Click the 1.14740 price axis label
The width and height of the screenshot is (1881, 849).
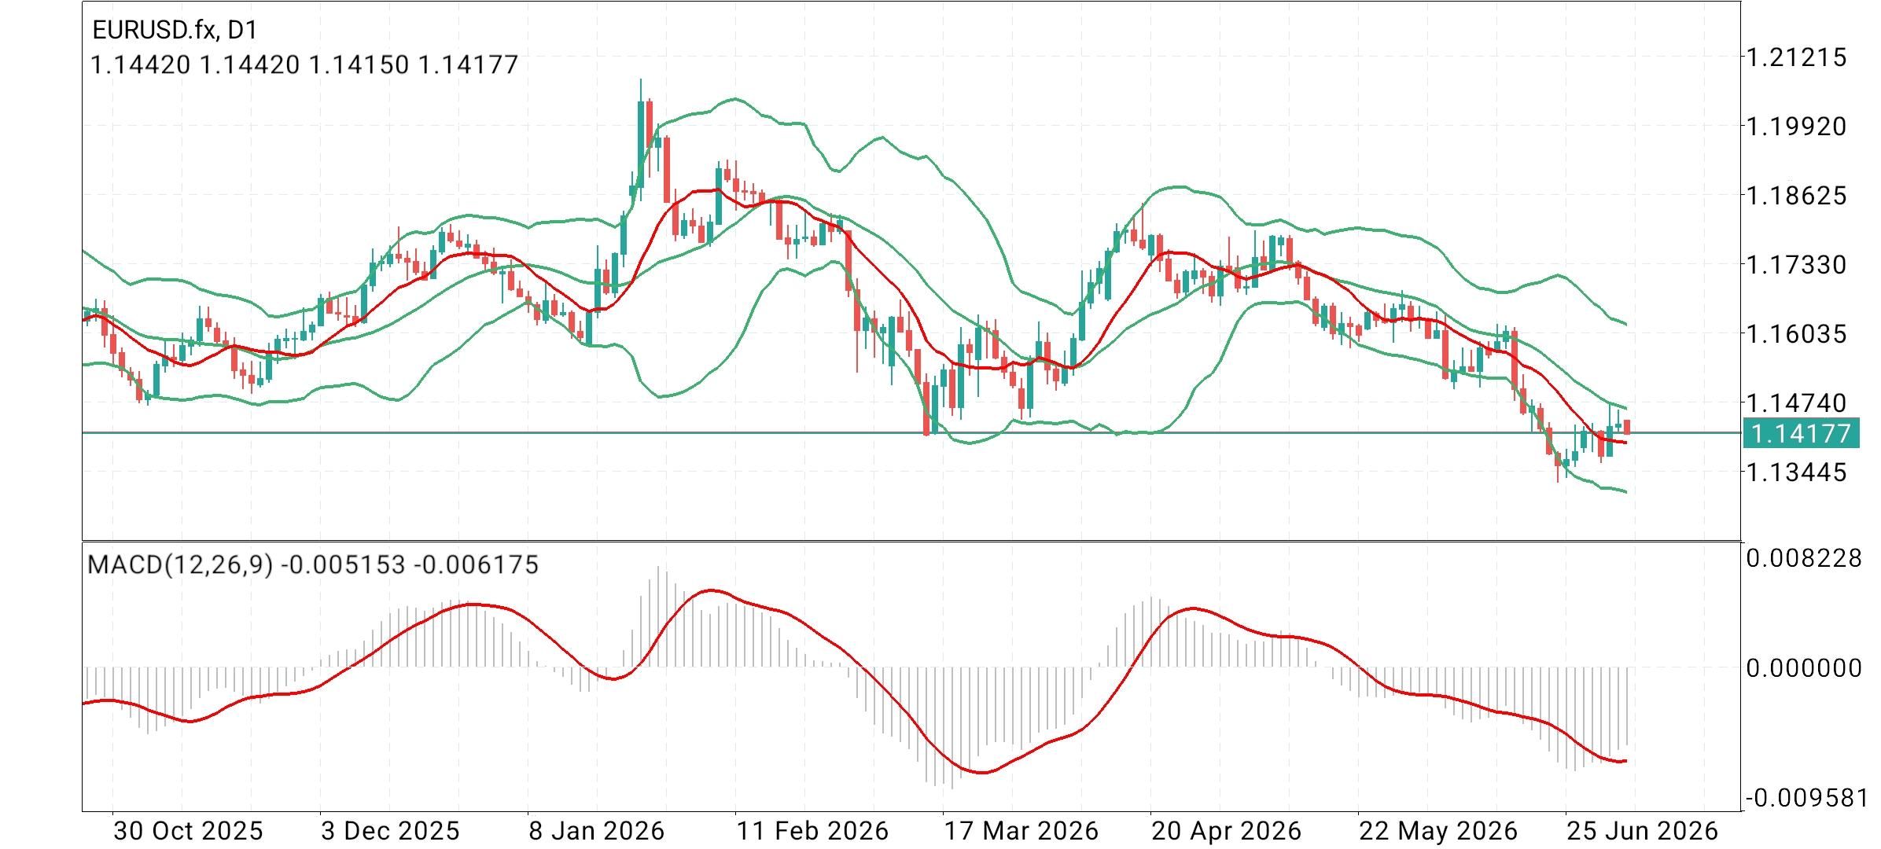[1796, 402]
